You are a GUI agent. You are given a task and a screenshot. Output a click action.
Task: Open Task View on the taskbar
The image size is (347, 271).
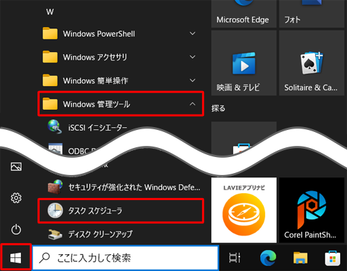(x=235, y=258)
